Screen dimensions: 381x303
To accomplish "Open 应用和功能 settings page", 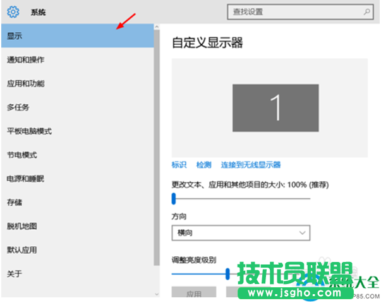I will (78, 83).
